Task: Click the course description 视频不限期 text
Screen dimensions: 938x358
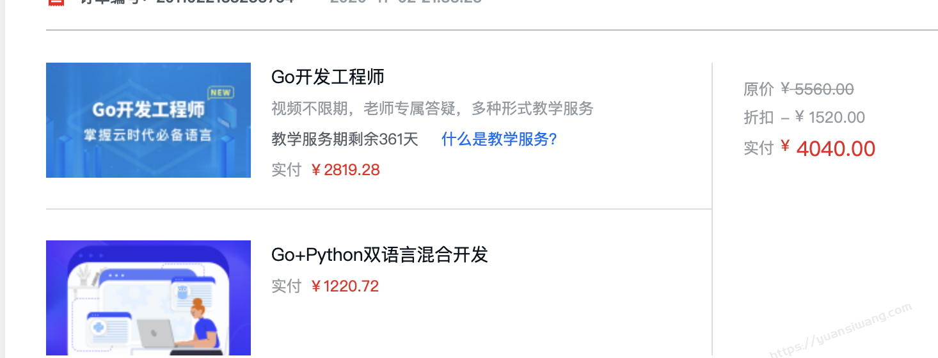Action: click(x=433, y=109)
